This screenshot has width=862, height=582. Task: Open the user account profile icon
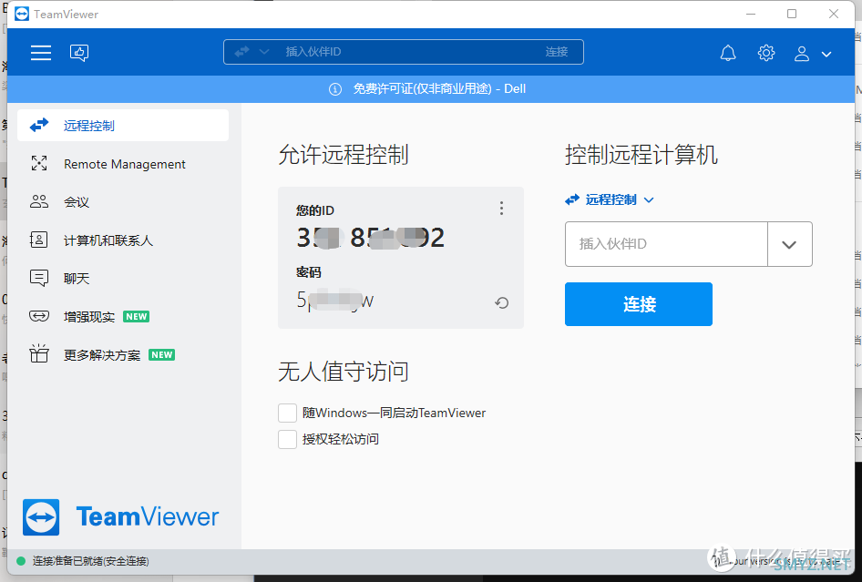pyautogui.click(x=802, y=54)
